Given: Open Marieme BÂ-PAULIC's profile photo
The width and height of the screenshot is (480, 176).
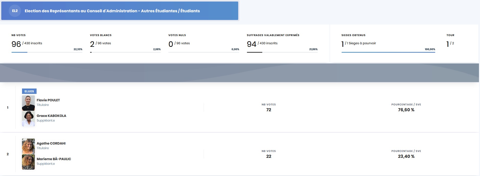Looking at the screenshot, I should (x=28, y=162).
